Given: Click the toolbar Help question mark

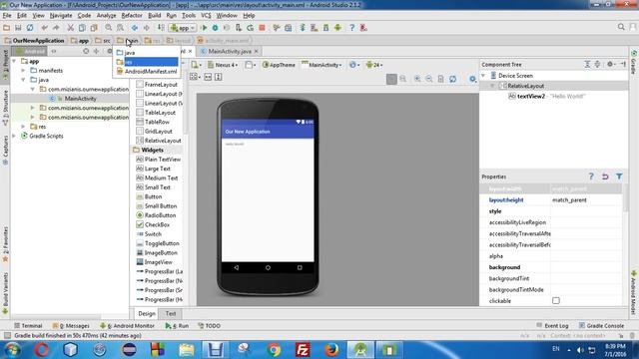Looking at the screenshot, I should tap(351, 28).
